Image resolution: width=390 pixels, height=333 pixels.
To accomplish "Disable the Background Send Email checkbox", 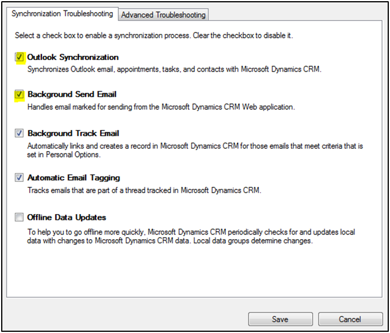I will 20,94.
